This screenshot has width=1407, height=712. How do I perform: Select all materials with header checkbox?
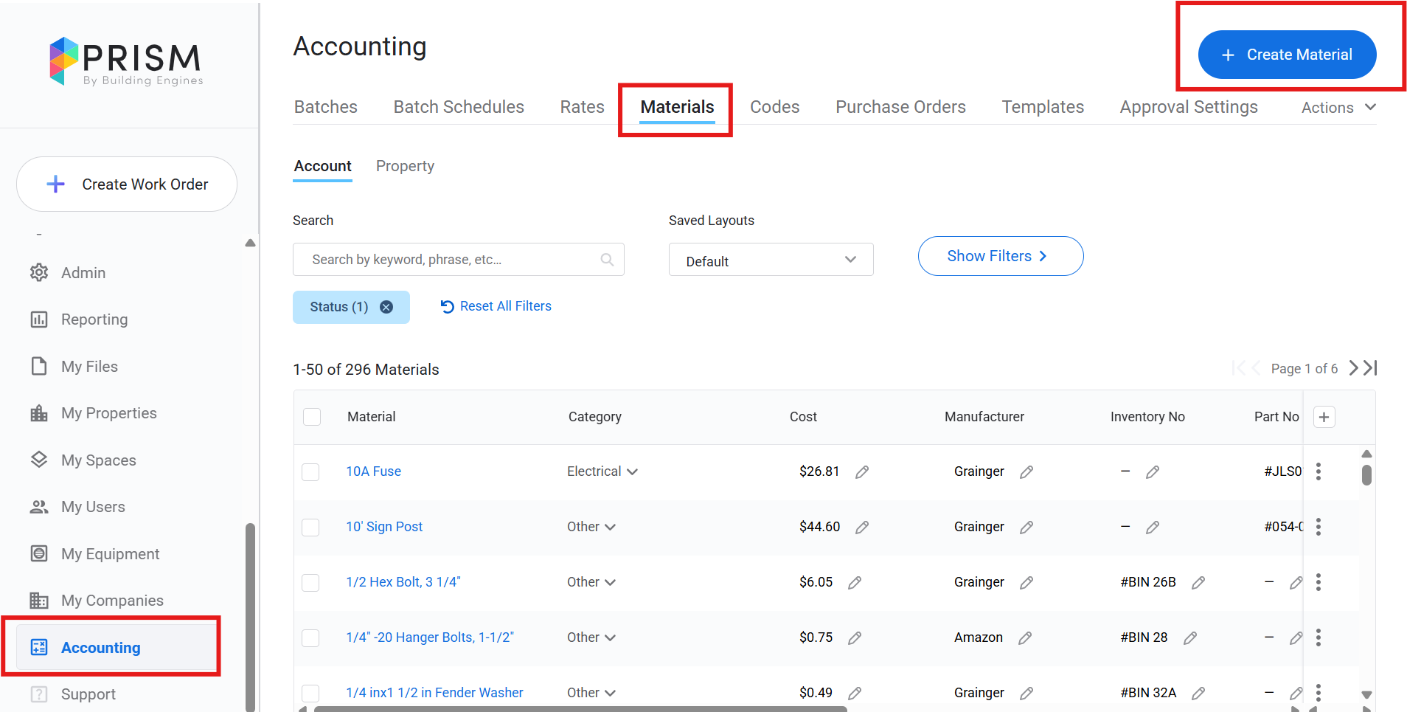(312, 417)
